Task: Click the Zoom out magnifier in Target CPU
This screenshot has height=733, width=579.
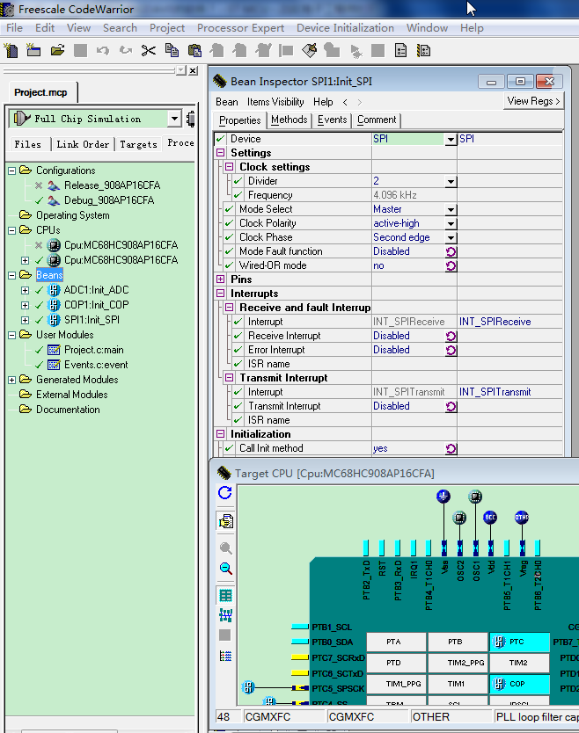Action: 225,569
